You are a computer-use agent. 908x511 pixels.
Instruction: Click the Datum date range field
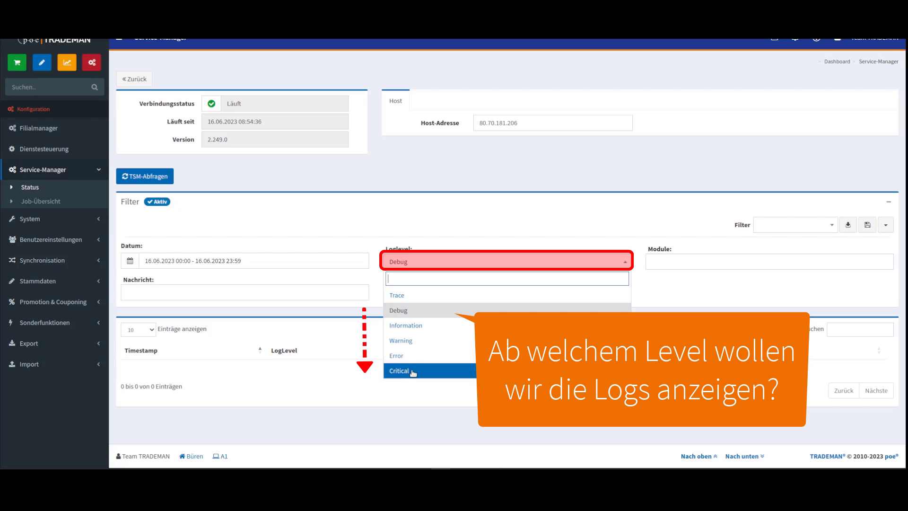(x=254, y=261)
